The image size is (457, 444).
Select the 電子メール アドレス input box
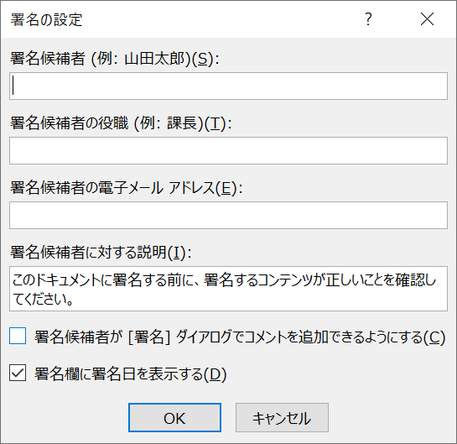pyautogui.click(x=228, y=215)
